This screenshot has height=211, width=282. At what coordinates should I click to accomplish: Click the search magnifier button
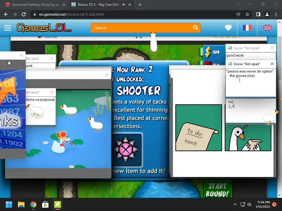pyautogui.click(x=196, y=27)
